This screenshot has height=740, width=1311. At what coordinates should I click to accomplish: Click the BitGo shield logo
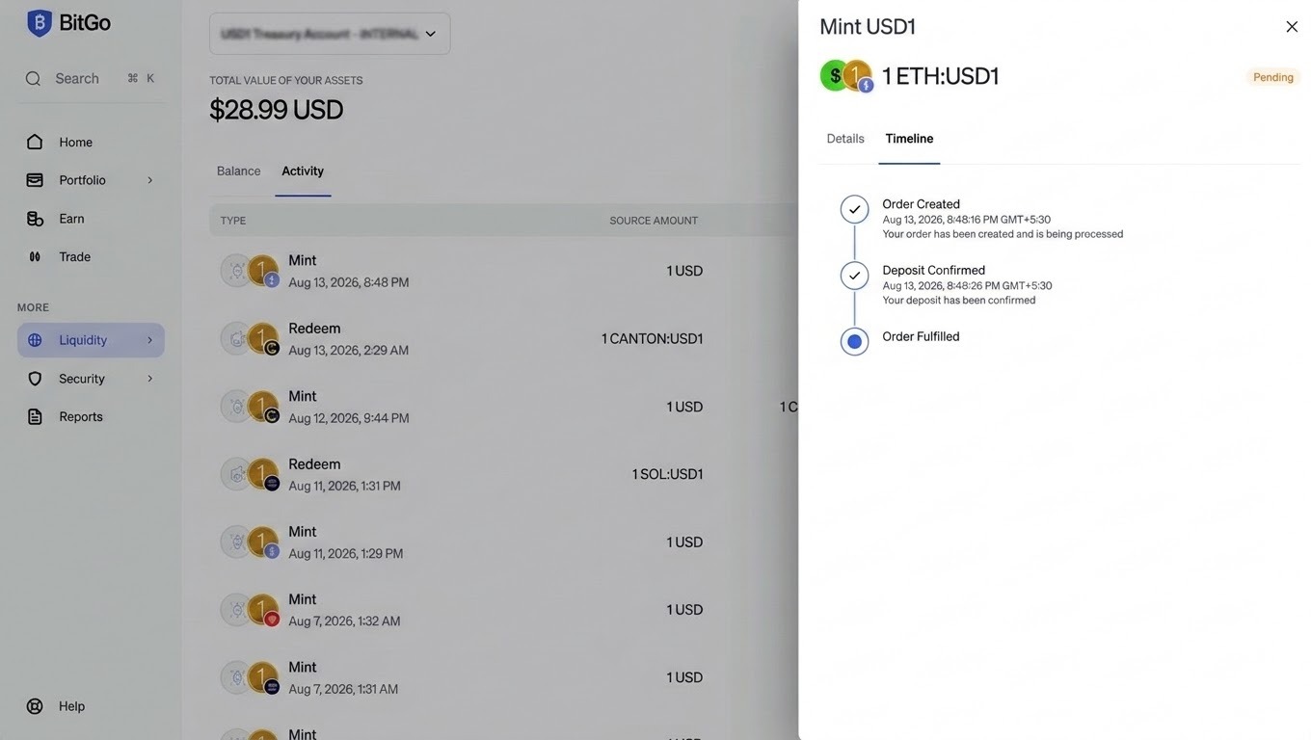click(x=40, y=23)
